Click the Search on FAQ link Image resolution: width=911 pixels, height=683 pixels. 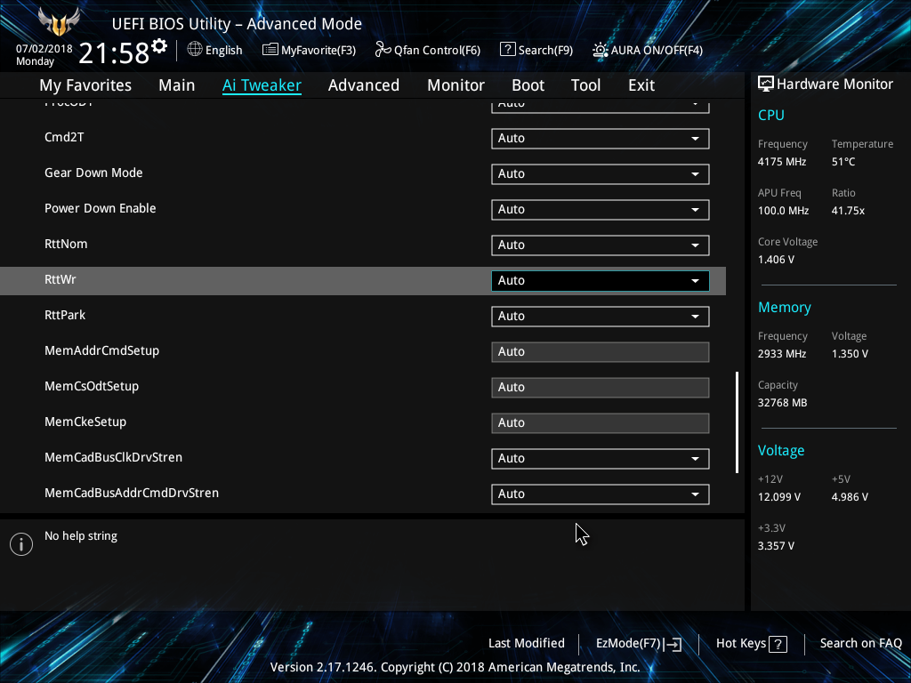coord(860,644)
